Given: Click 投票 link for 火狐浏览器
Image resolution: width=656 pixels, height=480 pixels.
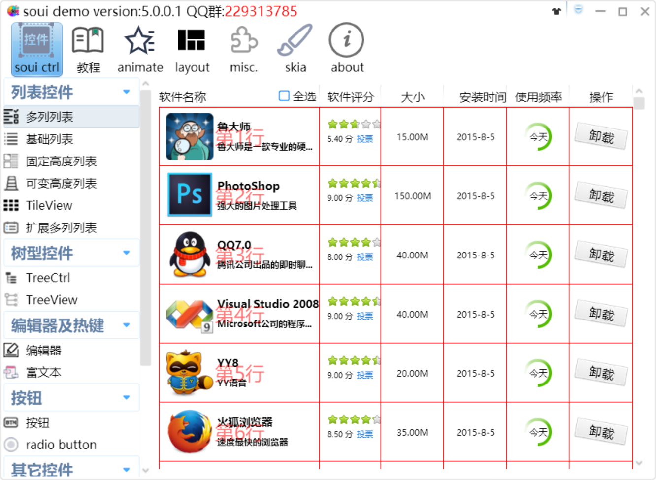Looking at the screenshot, I should 365,434.
